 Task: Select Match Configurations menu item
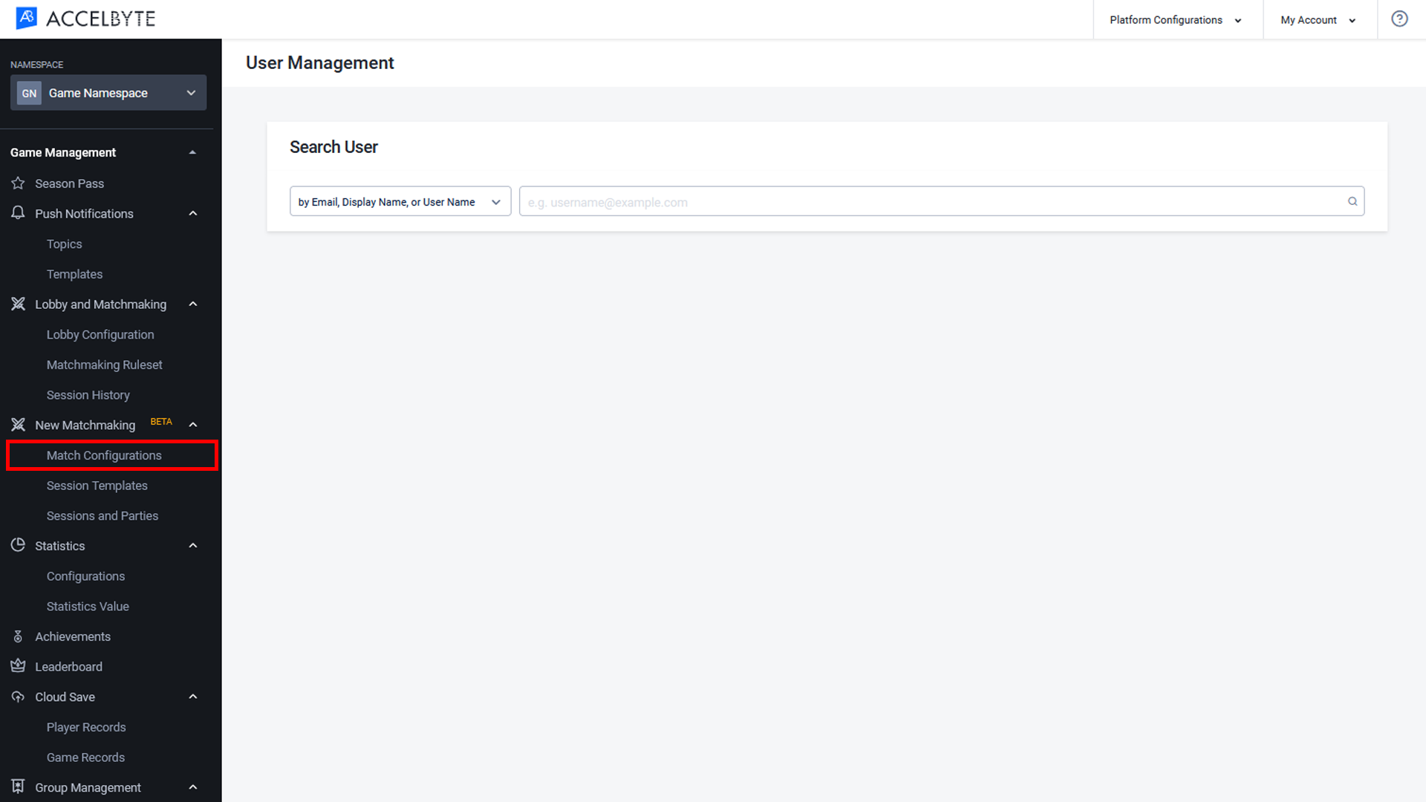[x=104, y=455]
